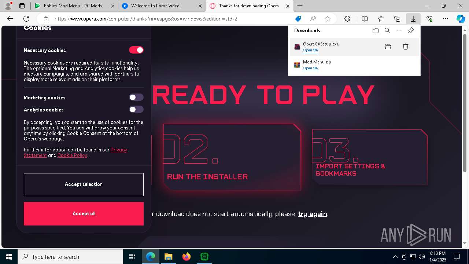Open the green chip app on taskbar
469x264 pixels.
pos(204,257)
